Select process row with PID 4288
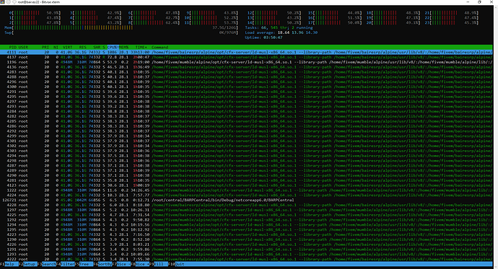The width and height of the screenshot is (498, 269). (246, 76)
